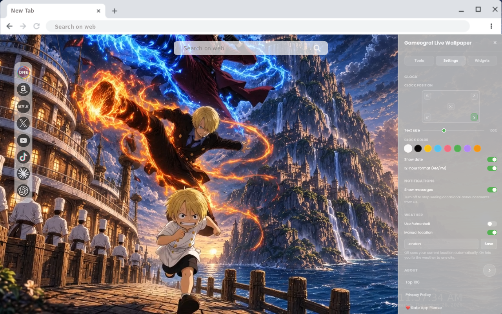Choose the green clock color
Viewport: 502px width, 314px height.
tap(457, 148)
